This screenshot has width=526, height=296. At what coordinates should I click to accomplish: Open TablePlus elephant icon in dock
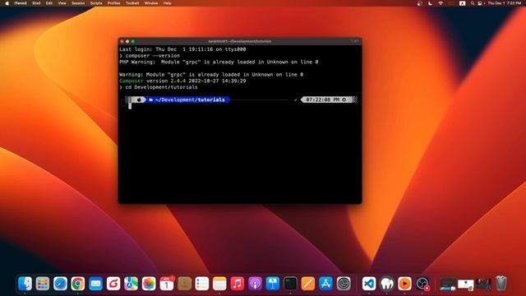(387, 284)
